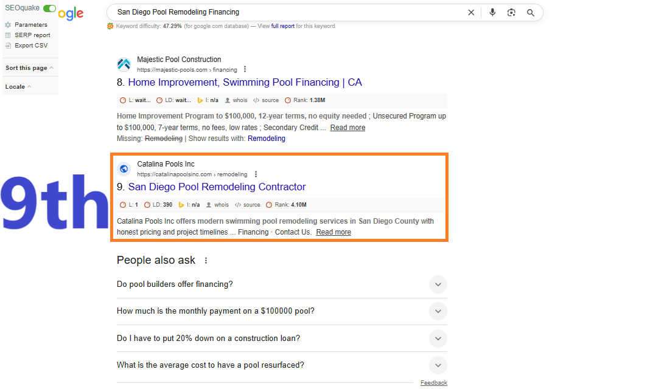Viewport: 667px width, 389px height.
Task: Open SEOquake SERP report
Action: pyautogui.click(x=27, y=35)
